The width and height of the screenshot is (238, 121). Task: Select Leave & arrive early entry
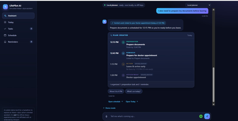click(151, 67)
